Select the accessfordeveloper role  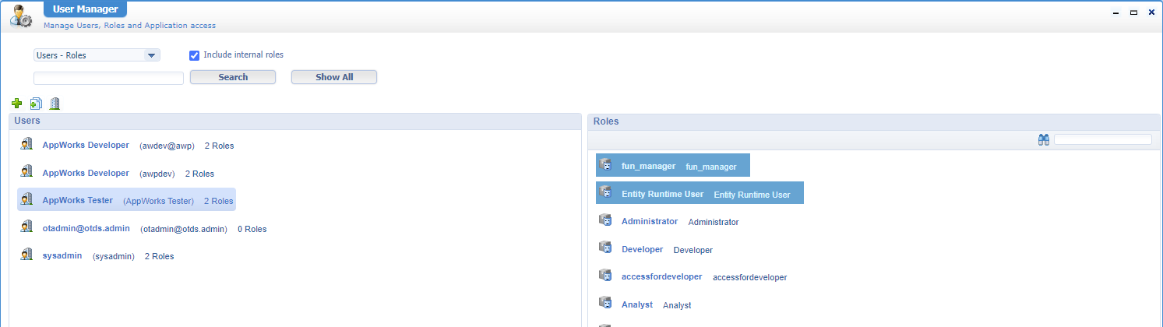[661, 276]
